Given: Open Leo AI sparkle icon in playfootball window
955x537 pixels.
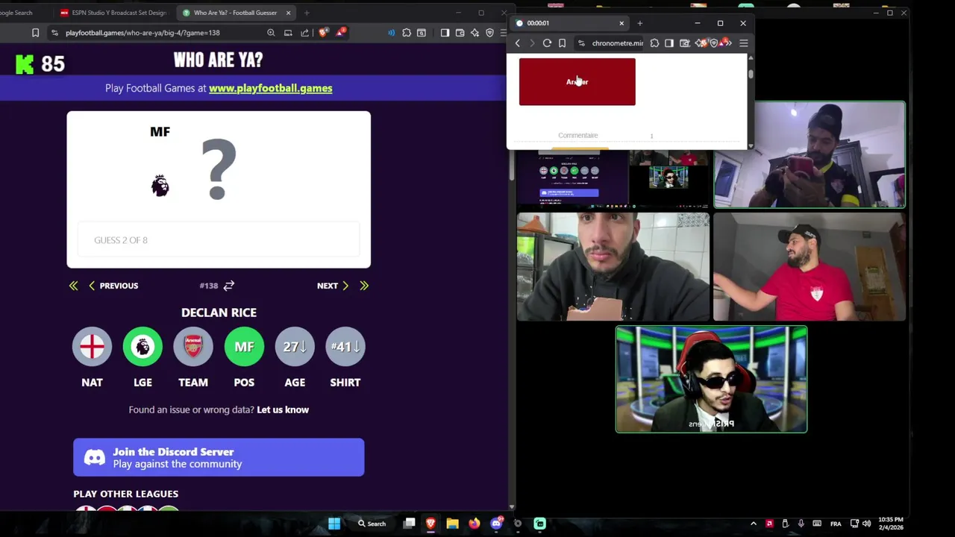Looking at the screenshot, I should pyautogui.click(x=475, y=33).
